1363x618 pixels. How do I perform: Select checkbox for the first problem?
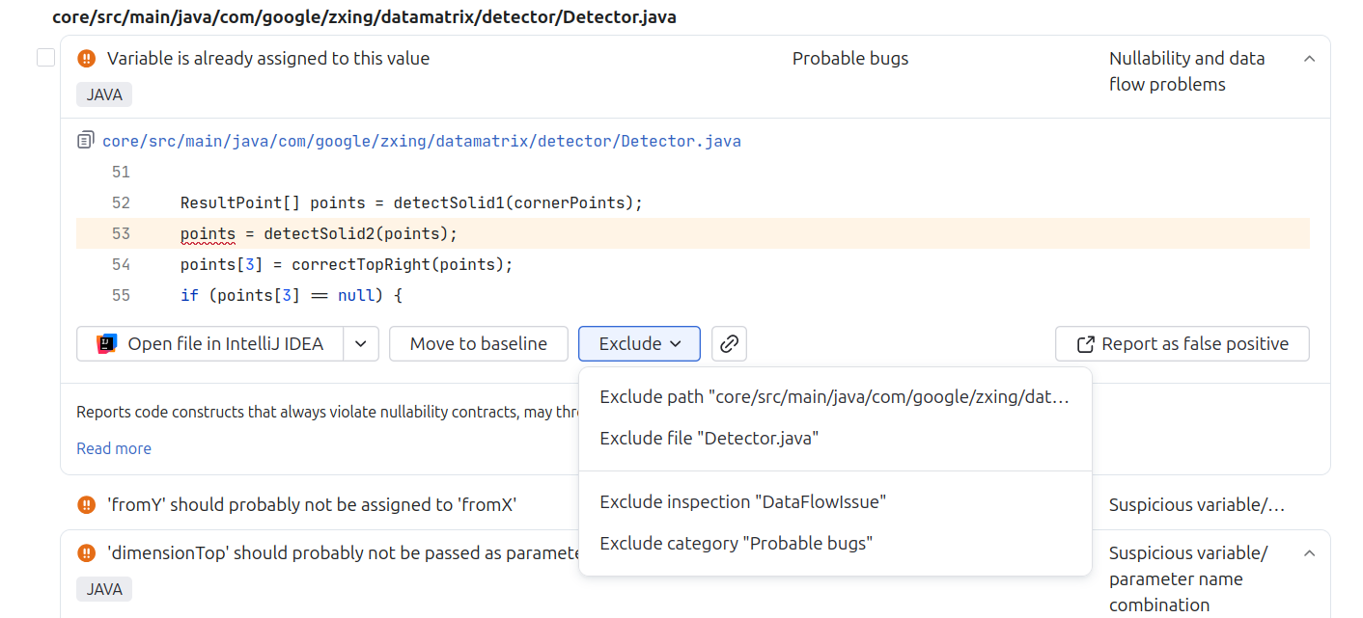[45, 58]
